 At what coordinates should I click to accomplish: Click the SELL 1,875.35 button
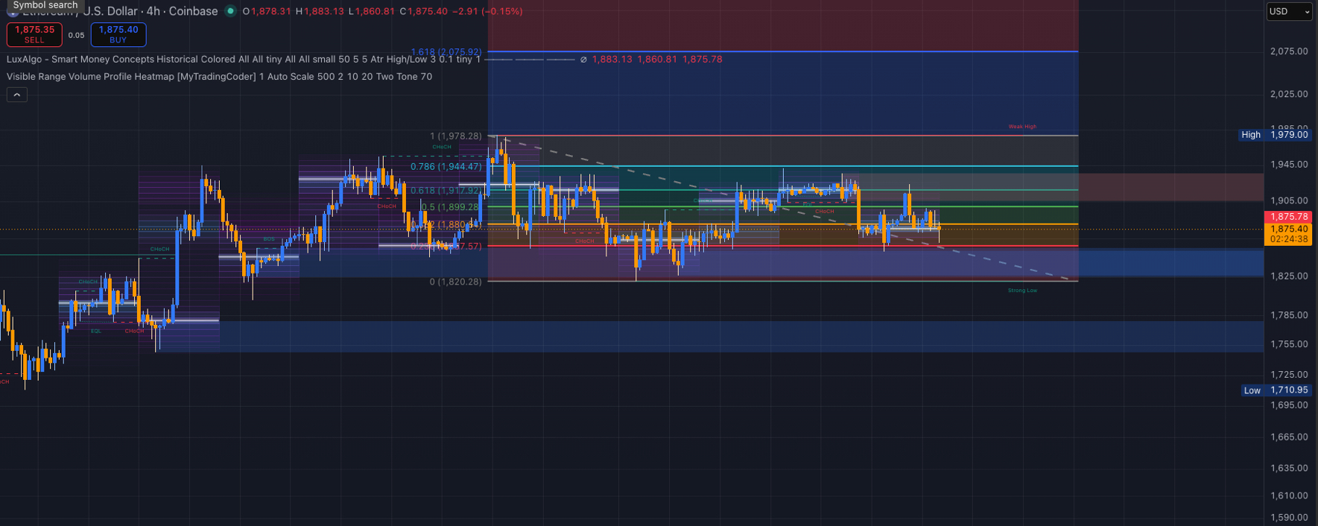point(34,34)
